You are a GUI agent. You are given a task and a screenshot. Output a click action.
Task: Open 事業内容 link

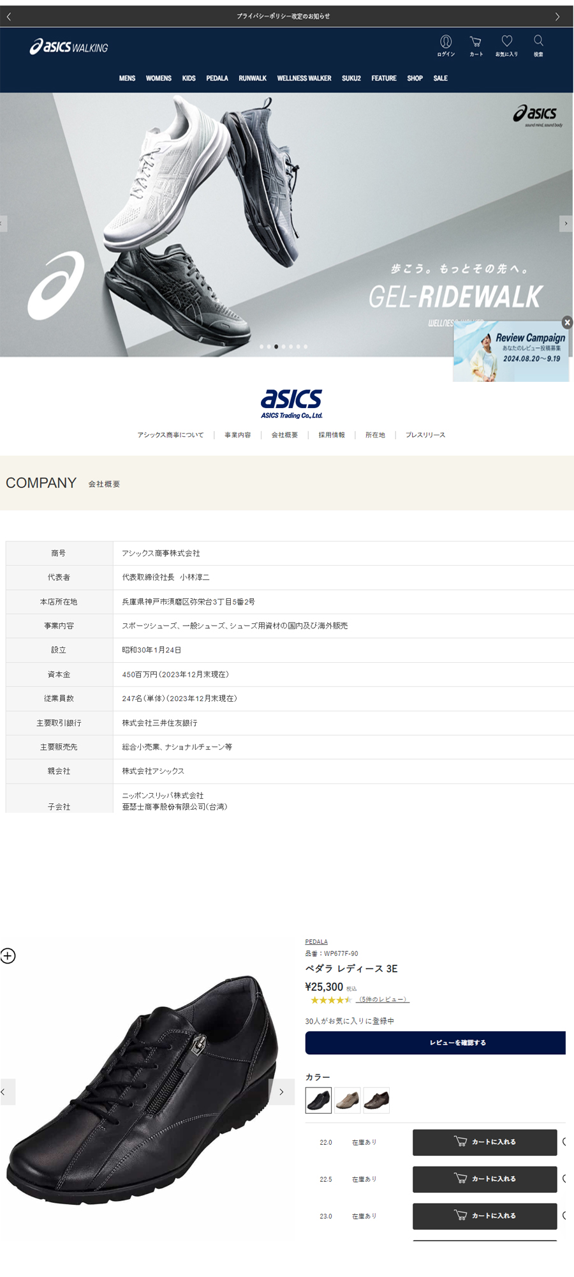coord(238,435)
